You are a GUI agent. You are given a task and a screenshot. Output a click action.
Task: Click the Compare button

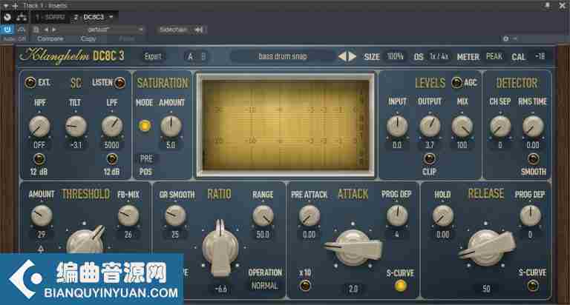(50, 38)
